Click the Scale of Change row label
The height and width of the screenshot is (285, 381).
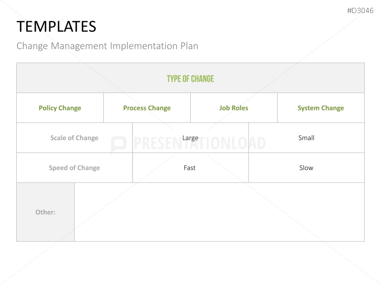pos(74,138)
